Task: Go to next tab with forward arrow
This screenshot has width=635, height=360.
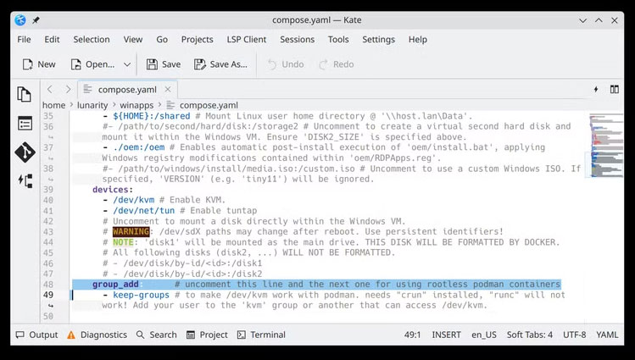Action: point(68,89)
